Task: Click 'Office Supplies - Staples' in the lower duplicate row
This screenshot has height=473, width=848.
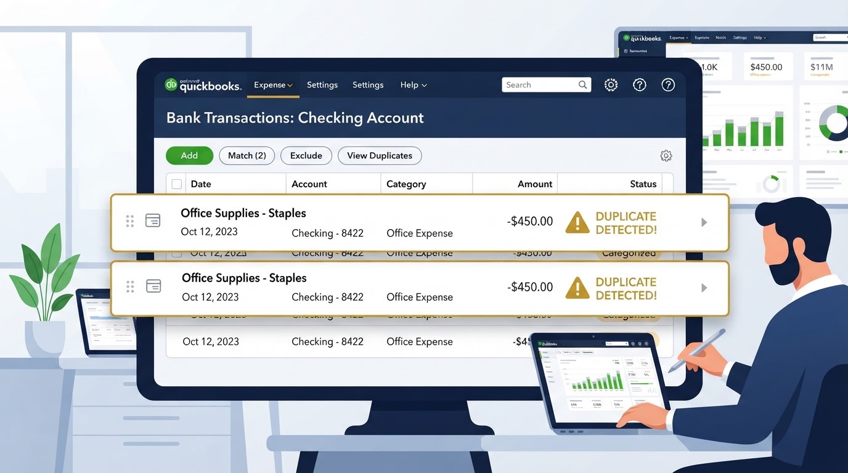Action: 244,278
